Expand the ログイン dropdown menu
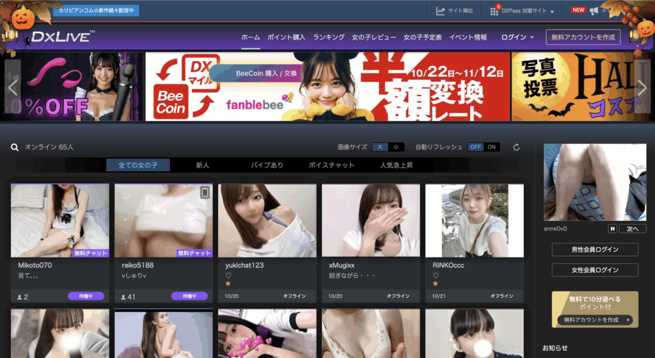This screenshot has height=358, width=655. (x=517, y=37)
